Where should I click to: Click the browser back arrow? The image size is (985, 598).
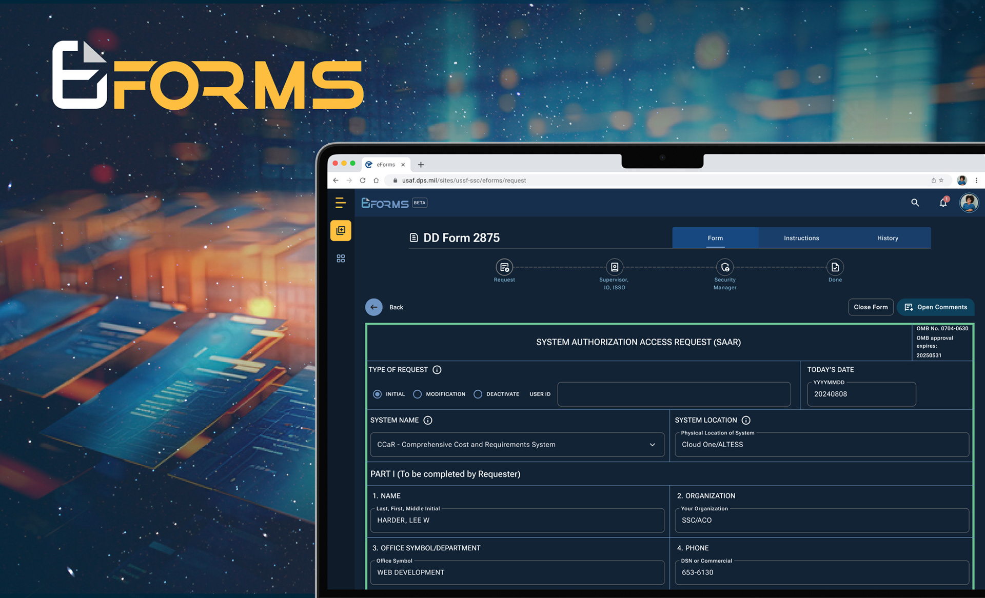[336, 181]
